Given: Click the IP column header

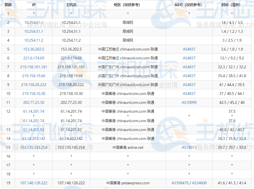Looking at the screenshot, I should (33, 4).
